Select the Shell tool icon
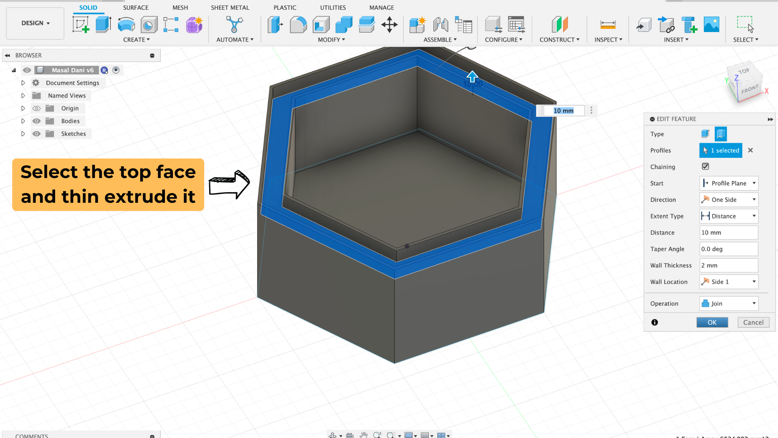This screenshot has width=778, height=438. click(321, 25)
